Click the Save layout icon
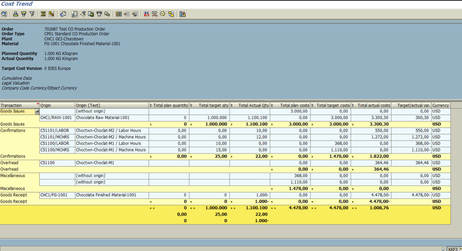Screen dimensions: 462x251 (x=135, y=14)
